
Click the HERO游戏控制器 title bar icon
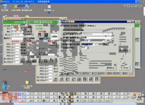[x=60, y=22]
